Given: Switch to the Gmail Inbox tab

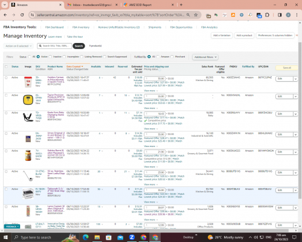Looking at the screenshot, I should 92,5.
